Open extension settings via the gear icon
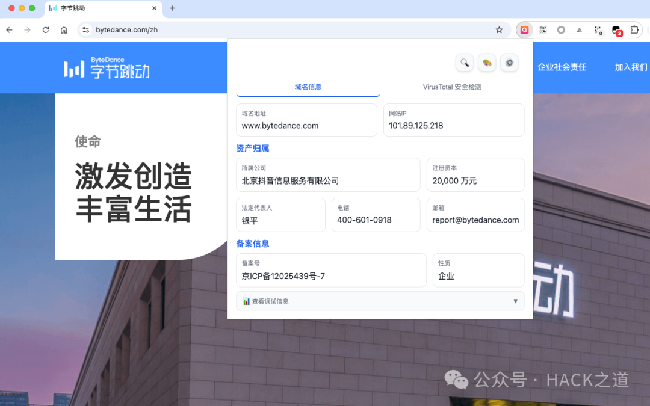 pyautogui.click(x=510, y=63)
